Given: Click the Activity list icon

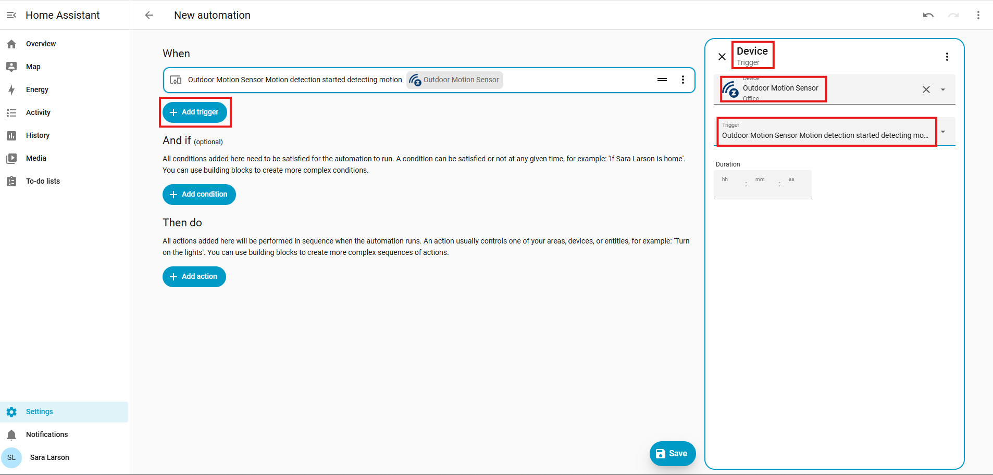Looking at the screenshot, I should coord(11,112).
